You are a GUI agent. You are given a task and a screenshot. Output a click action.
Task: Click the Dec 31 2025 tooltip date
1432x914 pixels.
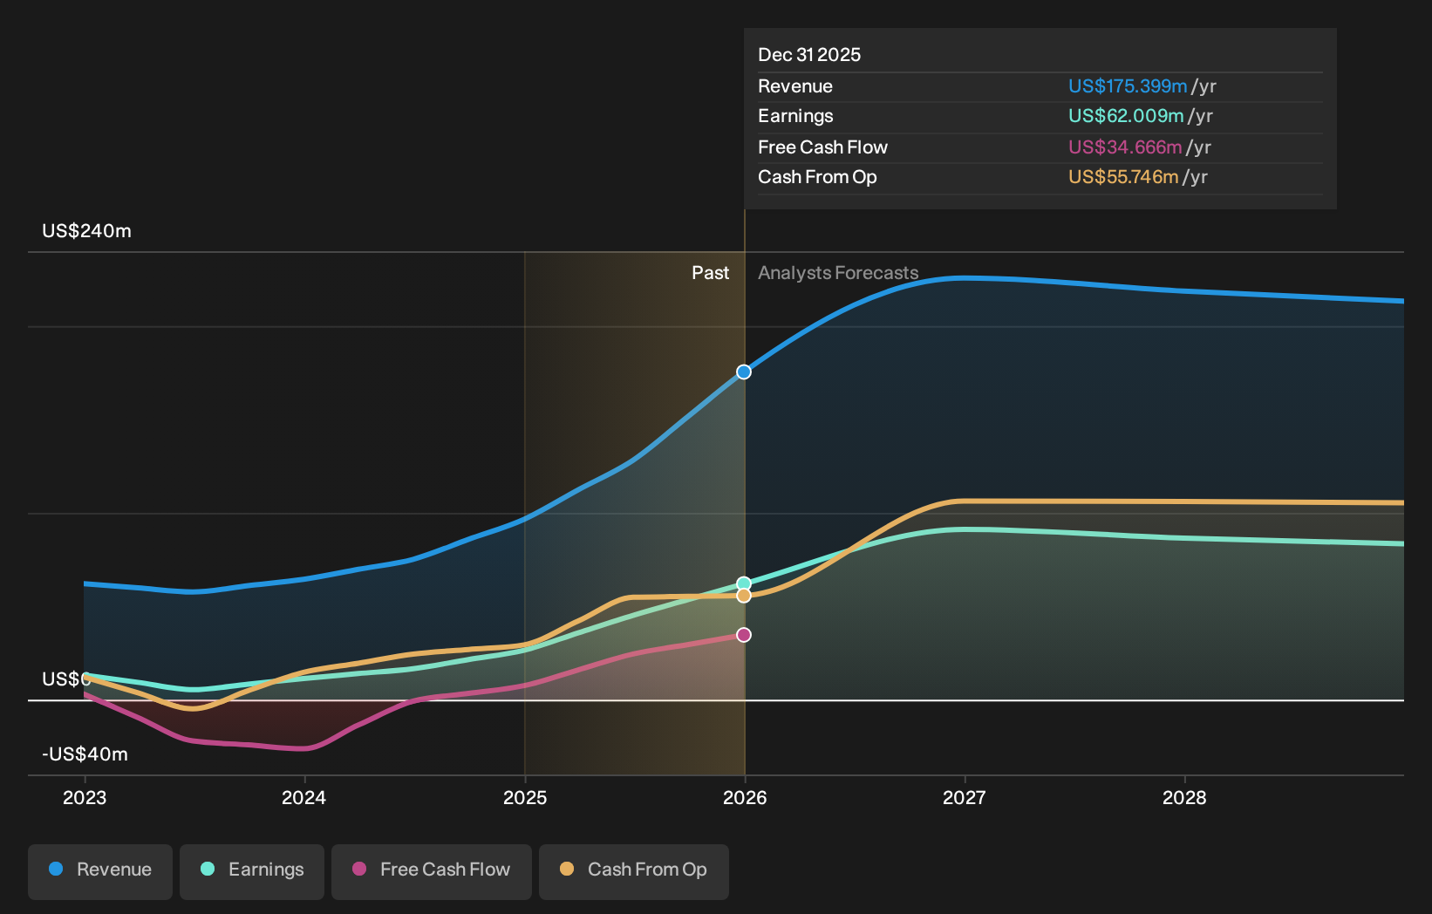click(809, 55)
